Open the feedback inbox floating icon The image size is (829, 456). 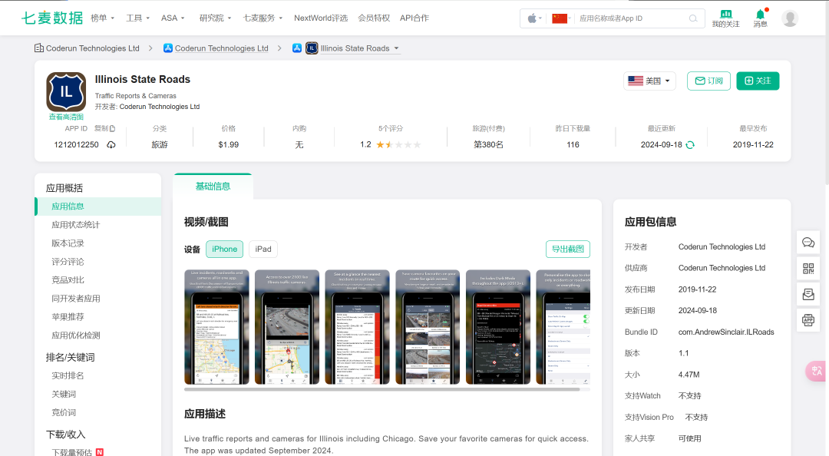click(808, 294)
